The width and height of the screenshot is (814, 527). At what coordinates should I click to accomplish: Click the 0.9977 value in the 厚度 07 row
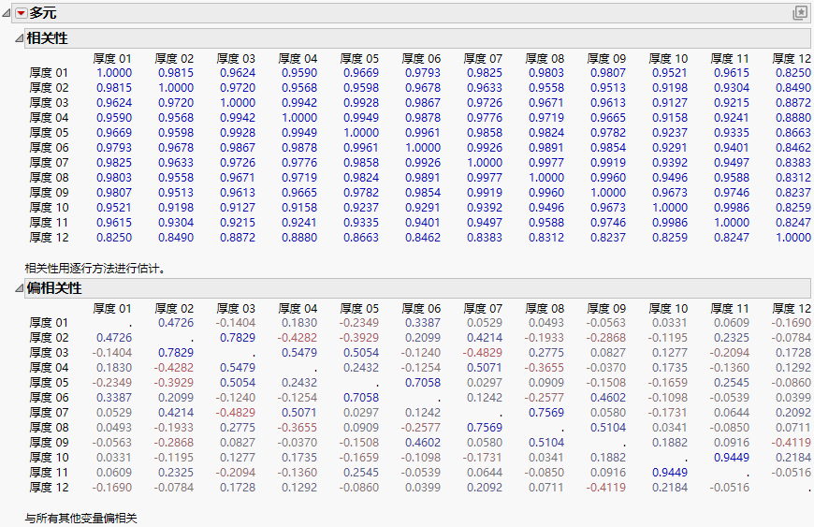545,162
